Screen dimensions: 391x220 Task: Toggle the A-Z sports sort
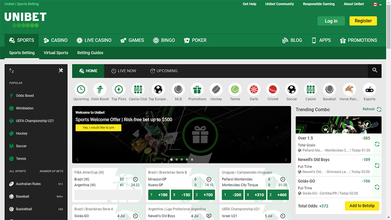11,71
